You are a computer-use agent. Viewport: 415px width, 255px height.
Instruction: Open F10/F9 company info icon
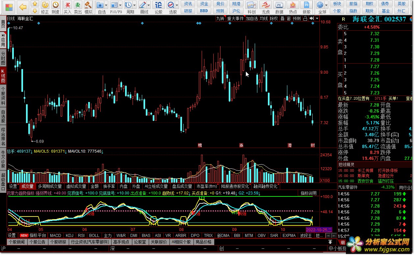[114, 5]
